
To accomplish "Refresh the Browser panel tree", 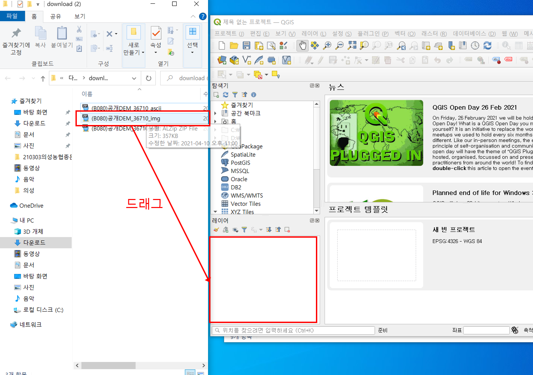I will [x=226, y=95].
